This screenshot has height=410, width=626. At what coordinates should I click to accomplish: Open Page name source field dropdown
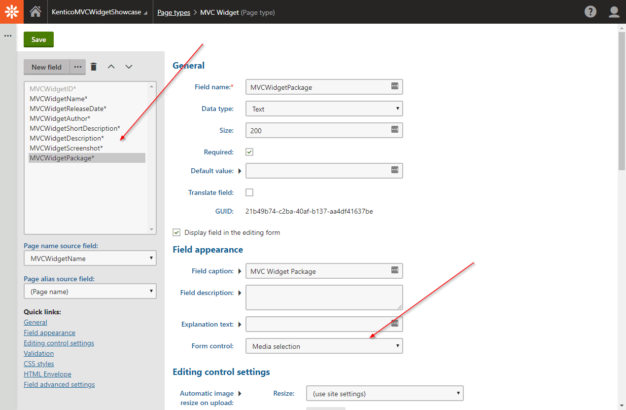90,258
